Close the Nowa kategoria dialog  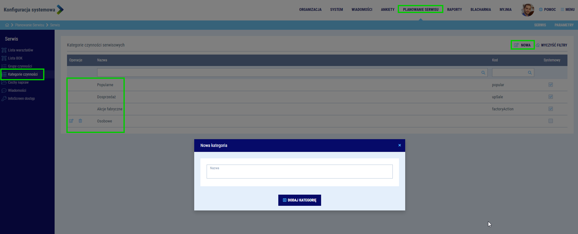click(x=400, y=145)
